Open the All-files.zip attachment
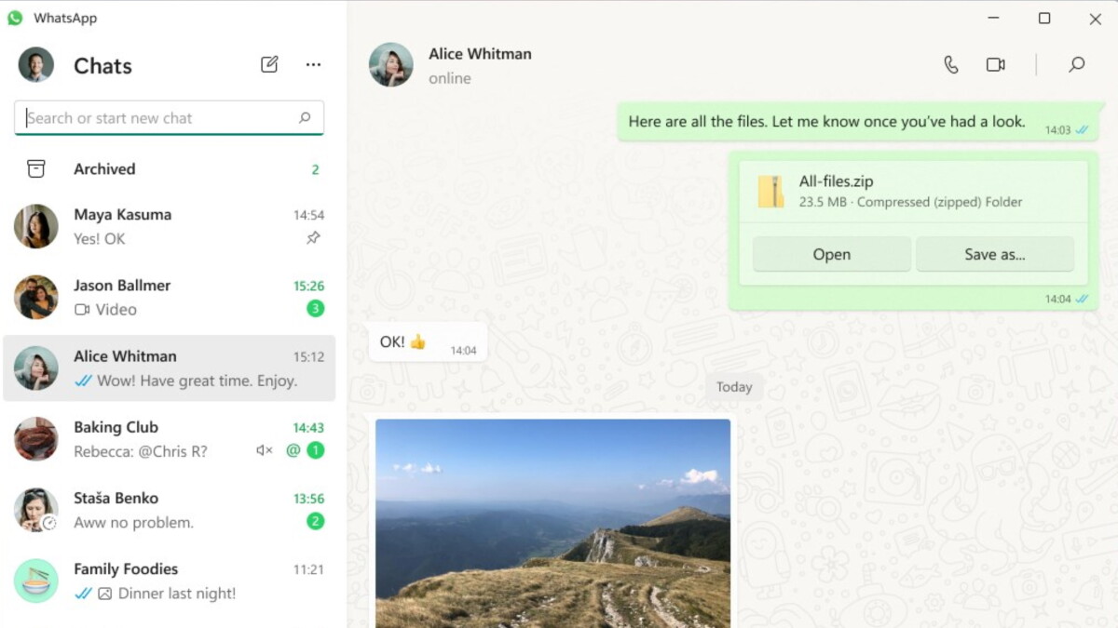1118x628 pixels. 831,254
